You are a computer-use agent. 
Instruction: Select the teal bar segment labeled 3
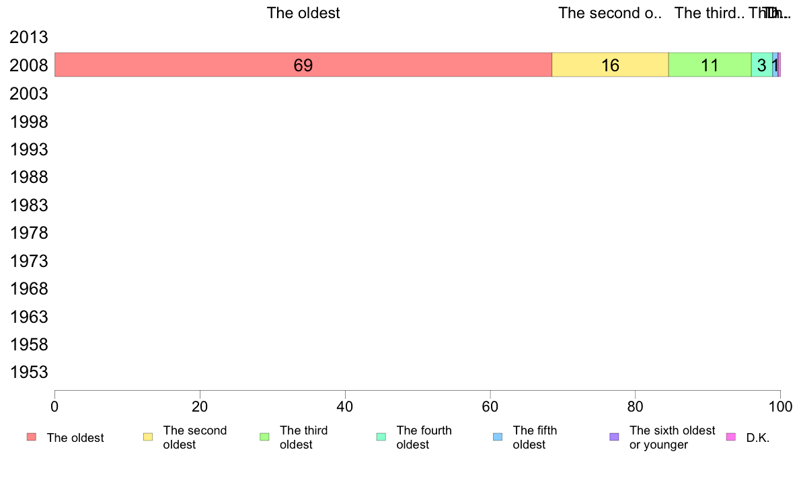762,65
